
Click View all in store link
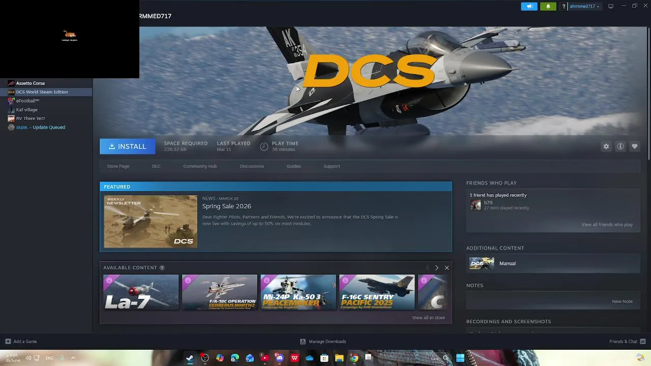[428, 318]
